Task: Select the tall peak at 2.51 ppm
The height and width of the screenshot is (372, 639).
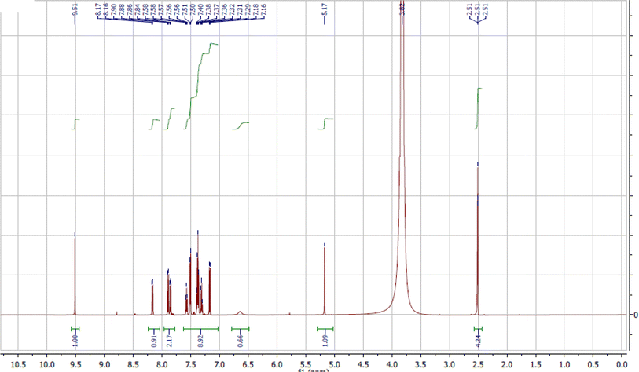Action: coord(478,240)
